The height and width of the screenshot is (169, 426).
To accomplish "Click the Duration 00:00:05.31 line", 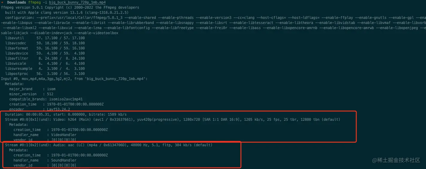I will pyautogui.click(x=66, y=114).
